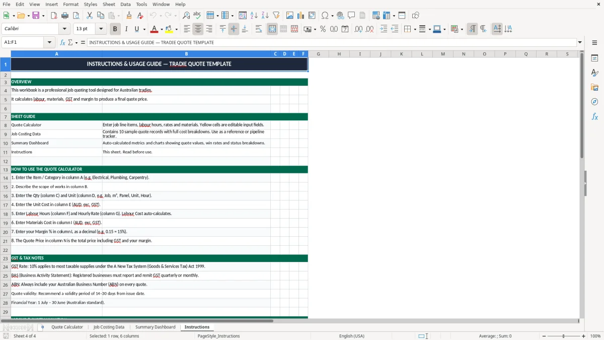The width and height of the screenshot is (604, 340).
Task: Open the Data menu
Action: point(125,4)
